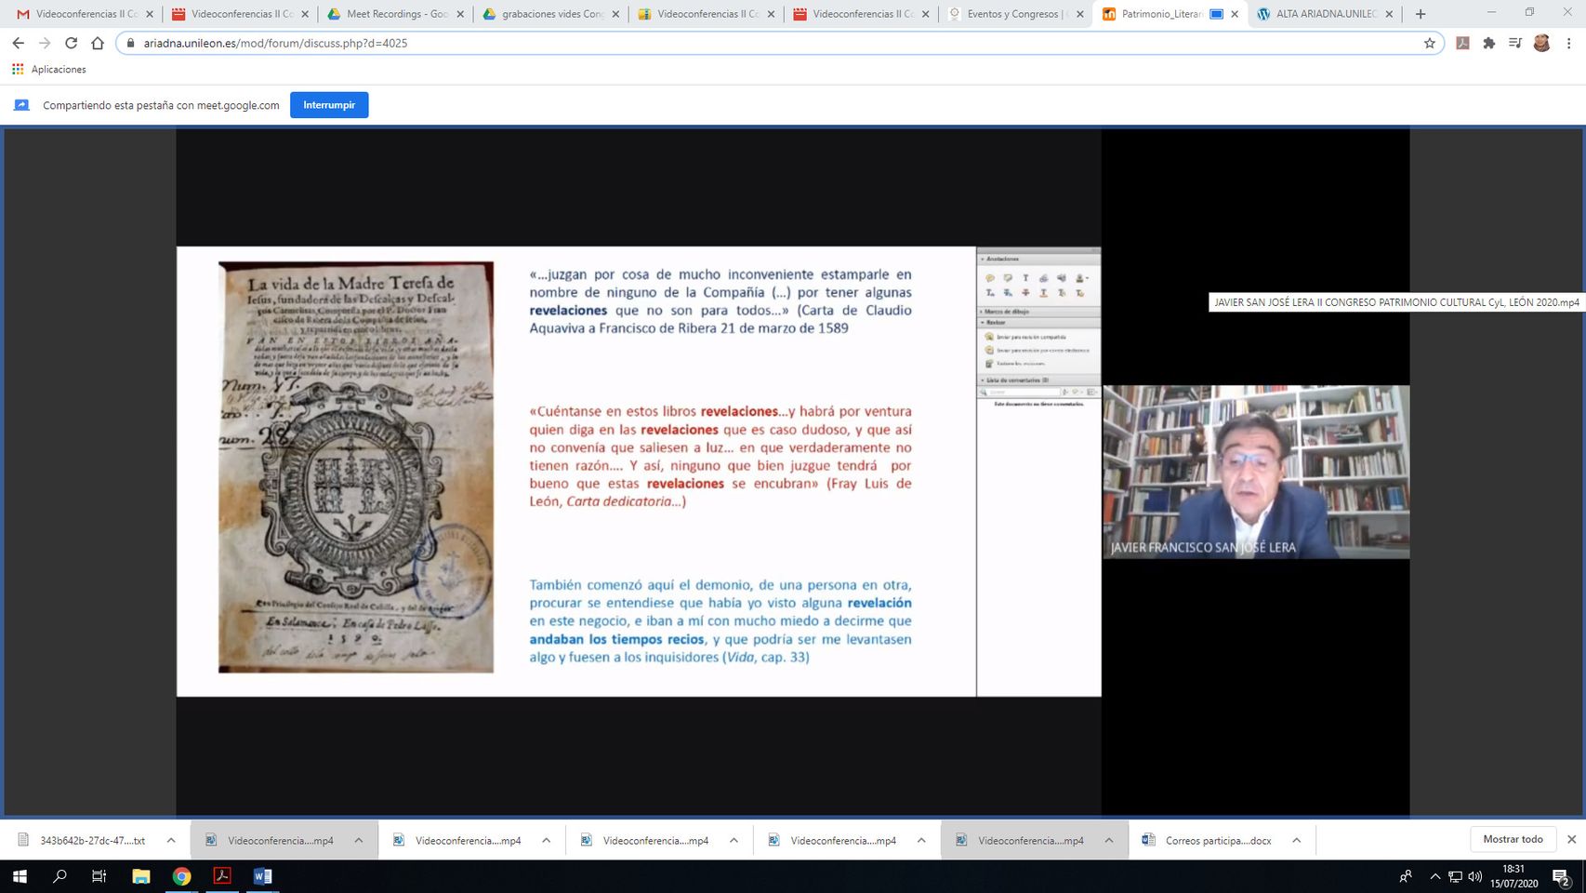Open the Chrome profile avatar
Viewport: 1586px width, 893px height.
pyautogui.click(x=1541, y=43)
